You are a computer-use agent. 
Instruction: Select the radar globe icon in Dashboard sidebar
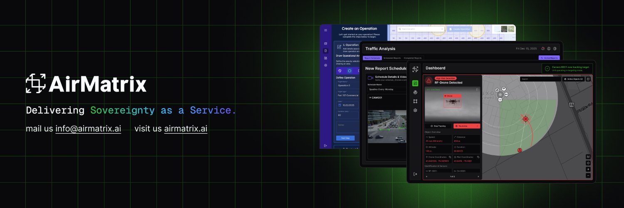(x=415, y=92)
